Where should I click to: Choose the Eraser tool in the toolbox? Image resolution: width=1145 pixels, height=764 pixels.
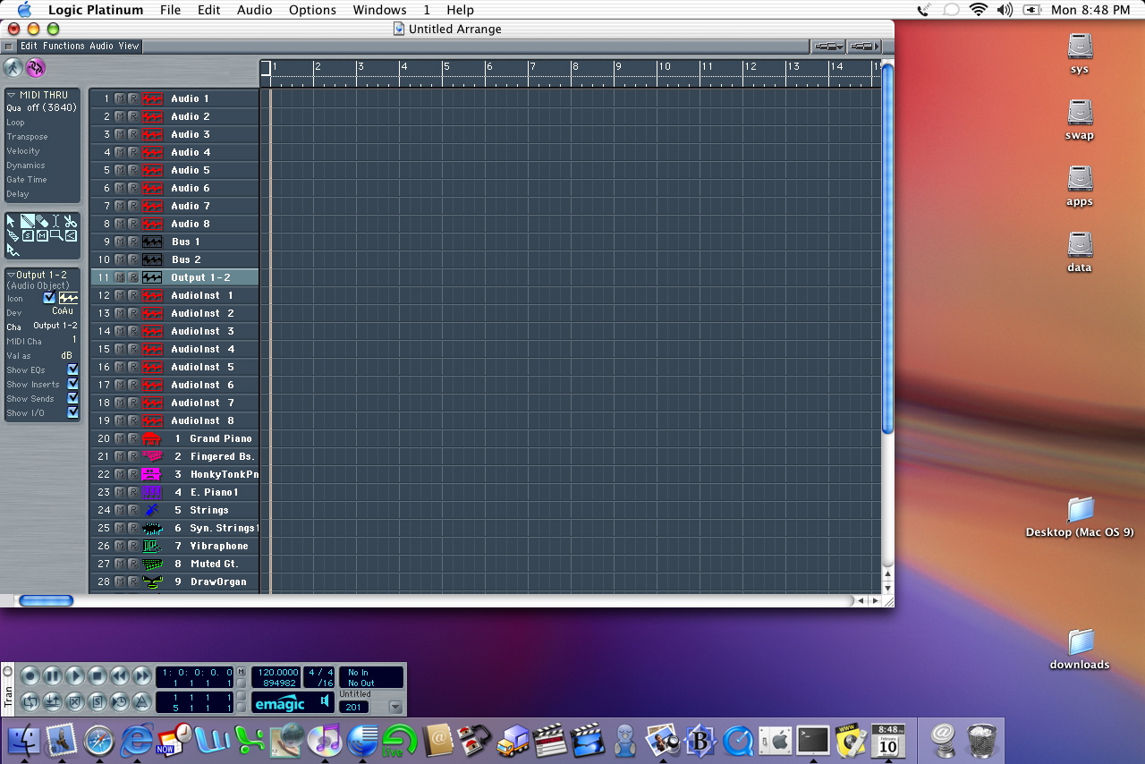(x=41, y=221)
